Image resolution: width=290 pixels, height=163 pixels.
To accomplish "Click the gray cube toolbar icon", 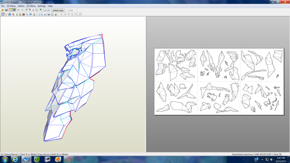I will tap(18, 10).
